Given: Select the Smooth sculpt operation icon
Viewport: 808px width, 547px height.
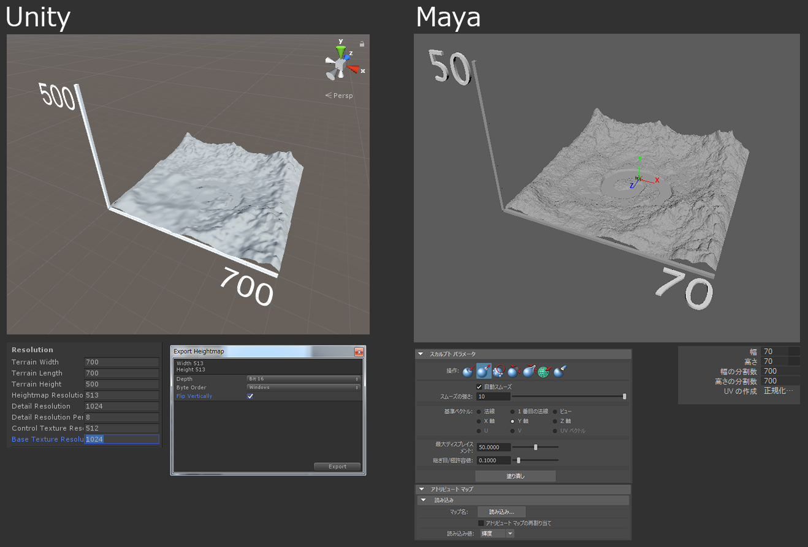Looking at the screenshot, I should coord(498,371).
